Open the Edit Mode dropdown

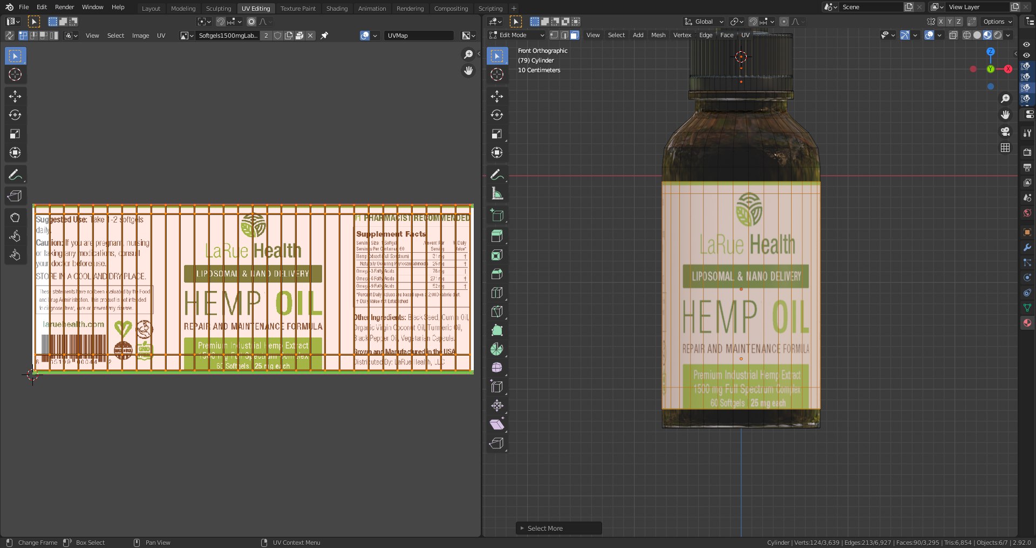click(517, 35)
